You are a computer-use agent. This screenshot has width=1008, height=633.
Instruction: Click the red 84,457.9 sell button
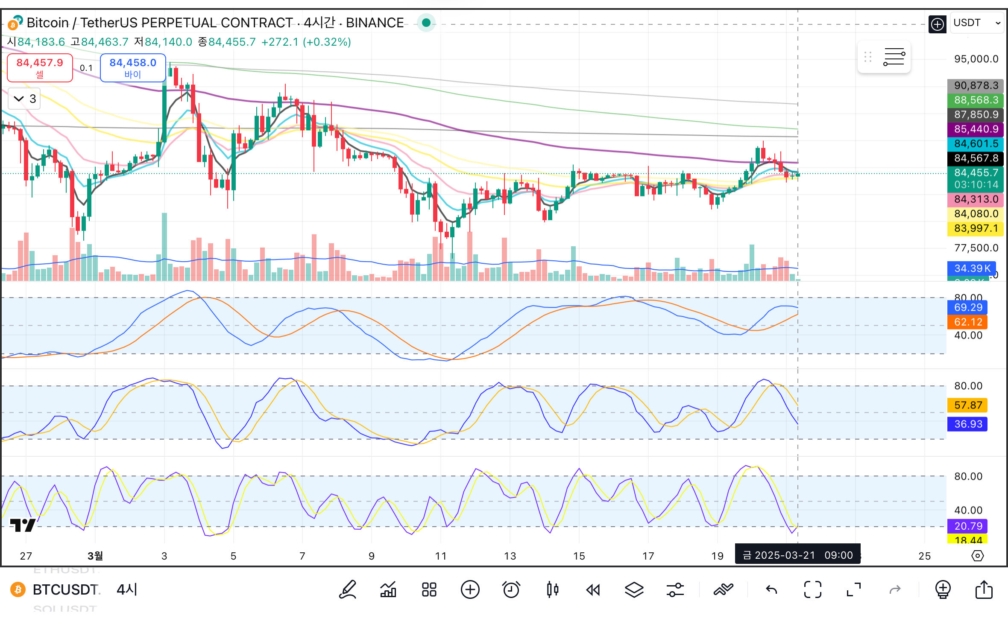pyautogui.click(x=40, y=67)
